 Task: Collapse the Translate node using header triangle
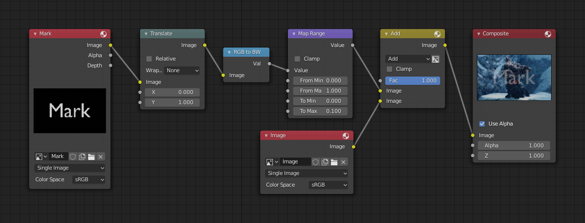[145, 34]
